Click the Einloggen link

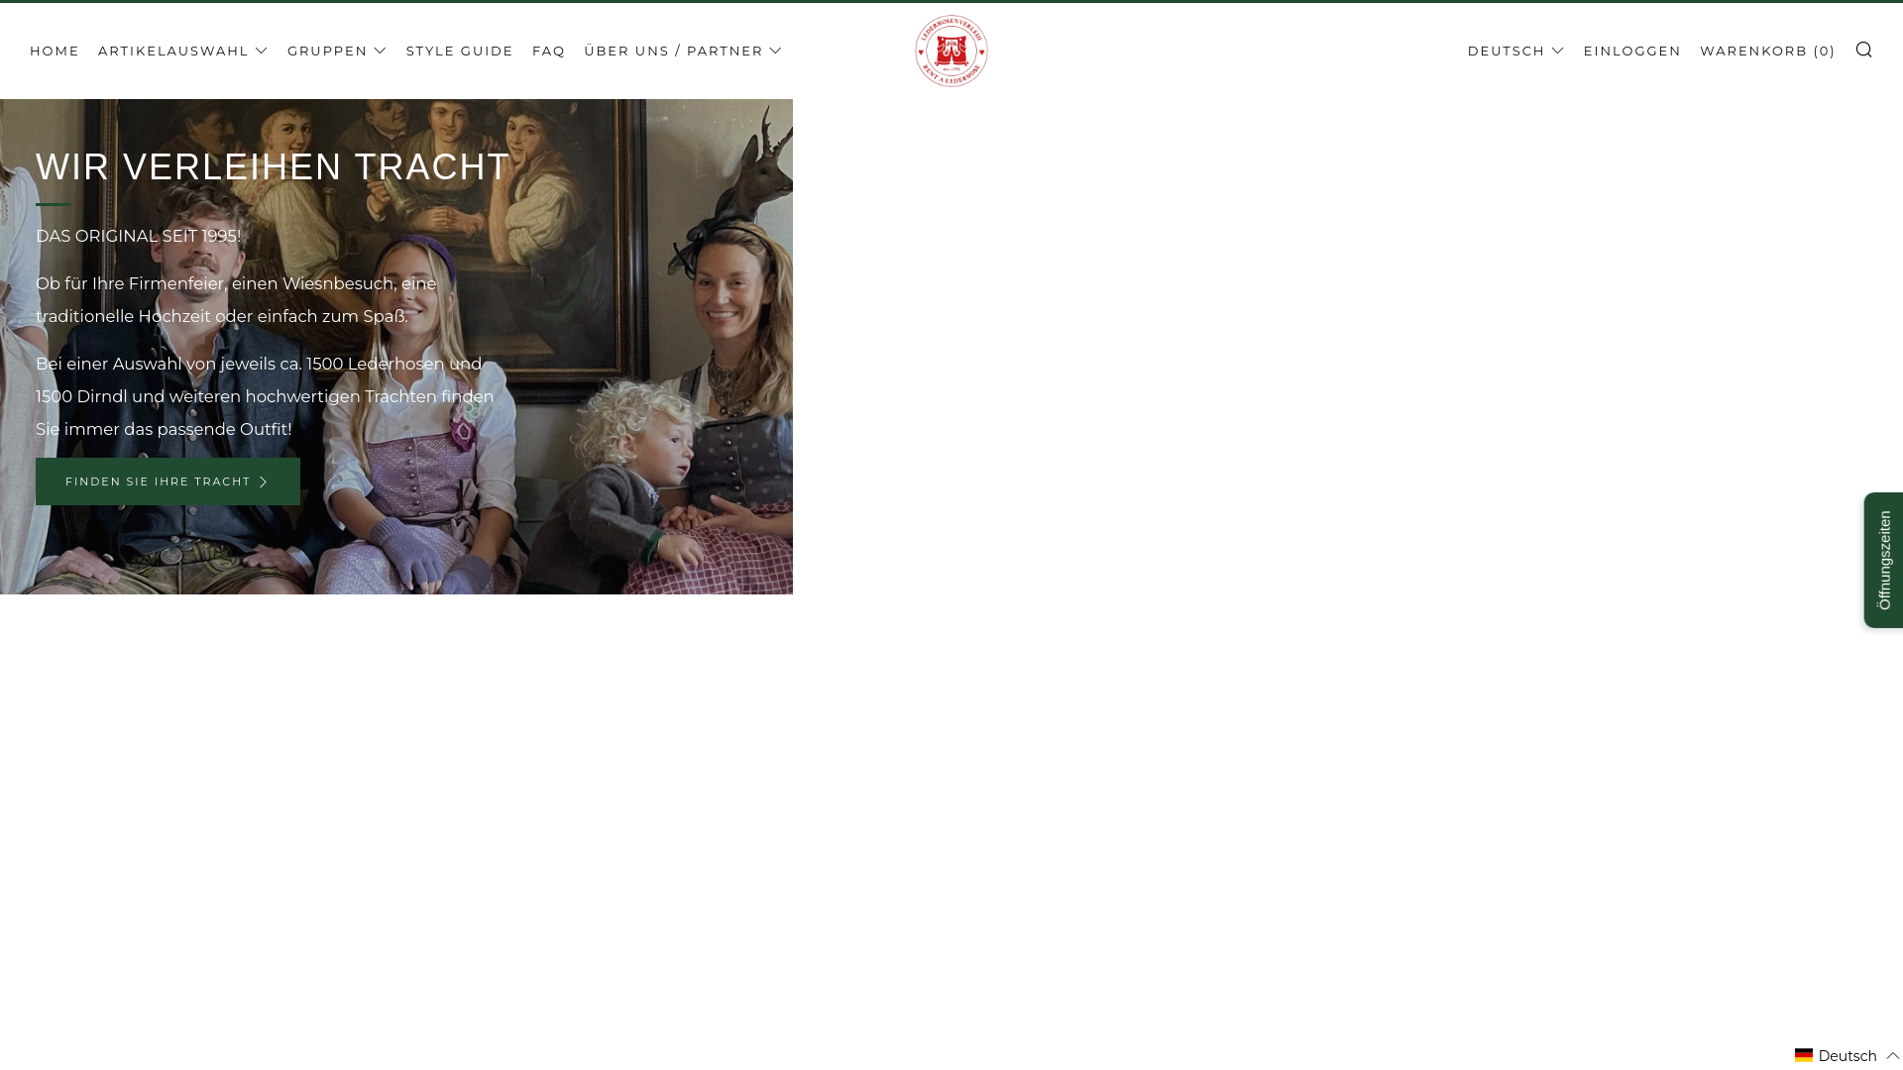click(x=1632, y=51)
